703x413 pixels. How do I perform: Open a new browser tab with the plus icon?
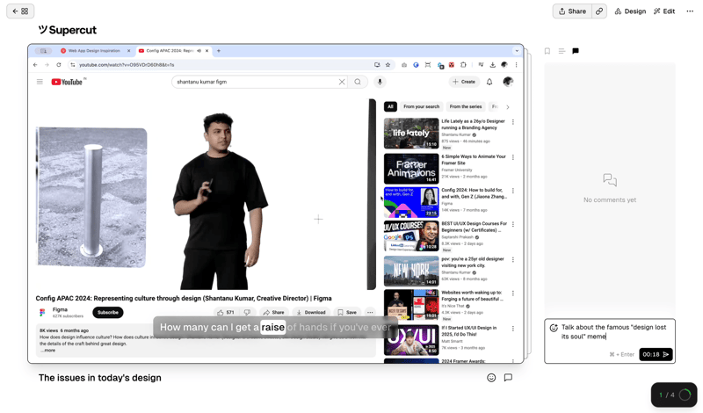coord(219,51)
